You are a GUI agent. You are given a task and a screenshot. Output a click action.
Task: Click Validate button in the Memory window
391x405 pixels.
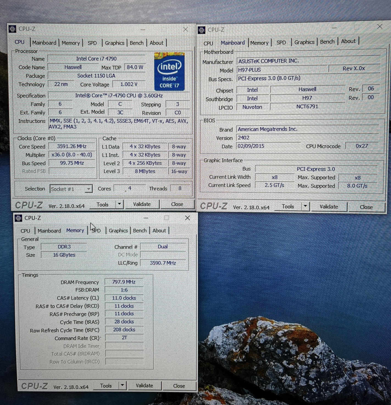pyautogui.click(x=144, y=385)
